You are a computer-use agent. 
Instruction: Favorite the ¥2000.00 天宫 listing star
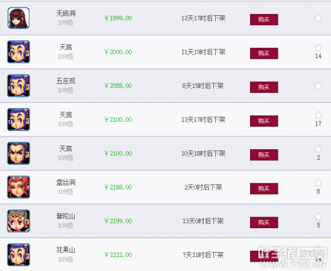pyautogui.click(x=318, y=48)
